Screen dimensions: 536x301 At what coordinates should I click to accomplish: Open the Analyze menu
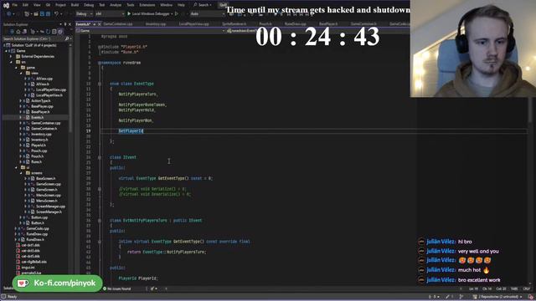click(116, 5)
